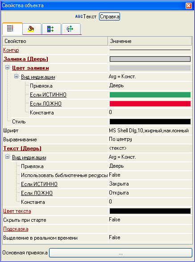Image resolution: width=195 pixels, height=262 pixels.
Task: Select the move and rotate transform tab
Action: [71, 29]
